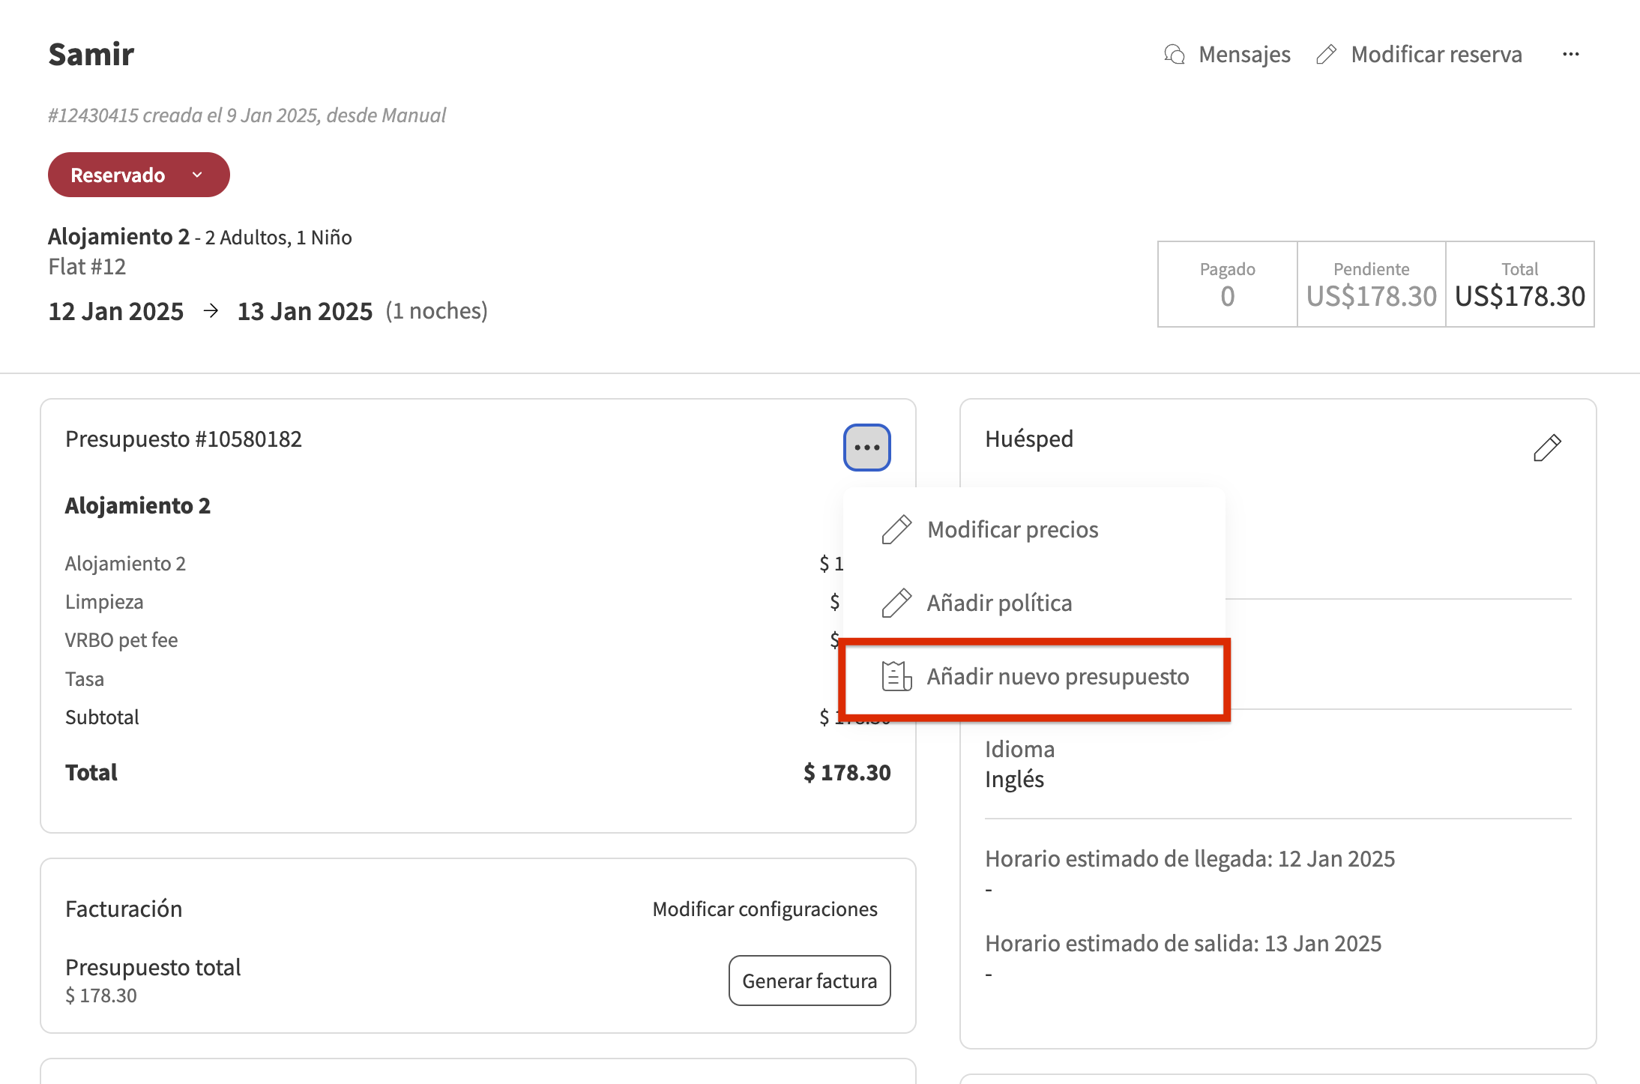Click the Modificar precios pencil icon
1640x1084 pixels.
pyautogui.click(x=895, y=529)
